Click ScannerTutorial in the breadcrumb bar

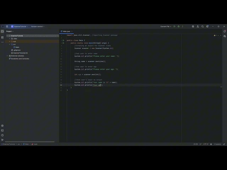[x=8, y=144]
